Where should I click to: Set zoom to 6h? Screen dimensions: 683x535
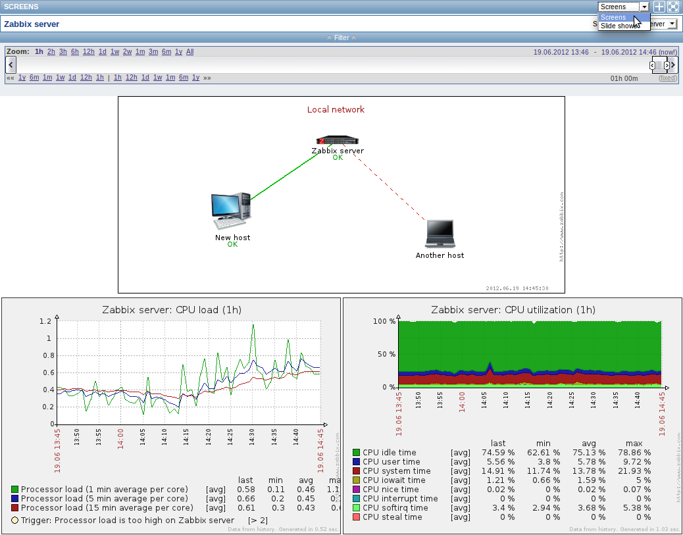point(75,51)
